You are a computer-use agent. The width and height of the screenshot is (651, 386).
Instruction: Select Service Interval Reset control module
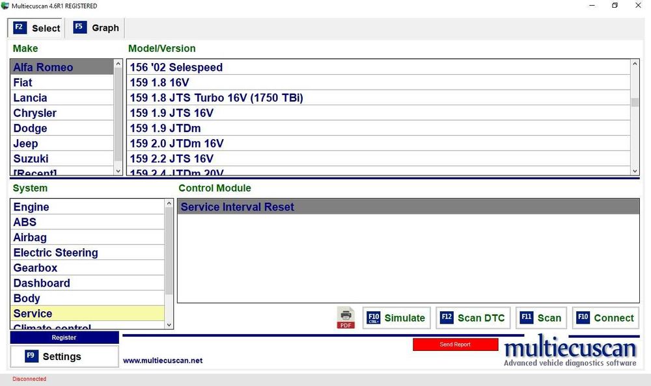click(409, 207)
